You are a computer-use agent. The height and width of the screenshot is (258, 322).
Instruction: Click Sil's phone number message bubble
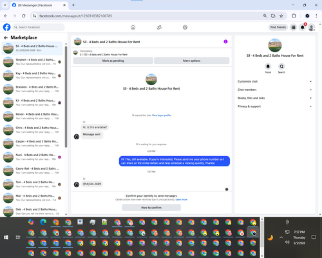(x=92, y=184)
